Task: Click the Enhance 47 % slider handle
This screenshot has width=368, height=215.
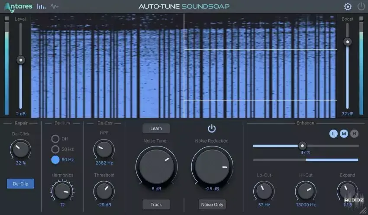Action: point(302,146)
